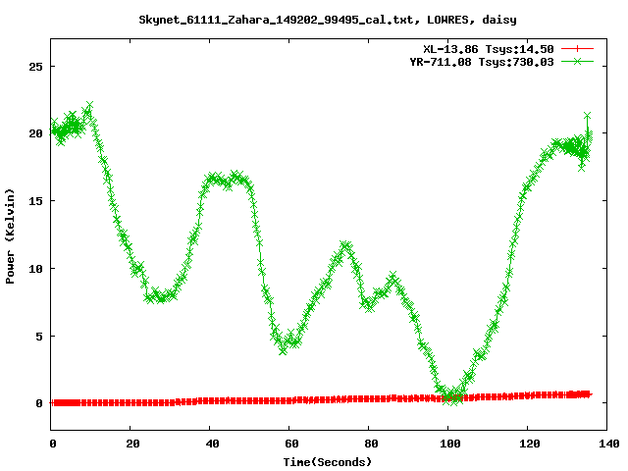Screen dimensions: 628x471
Task: Pick the green curve's highest peak near 10 seconds
Action: tap(88, 107)
